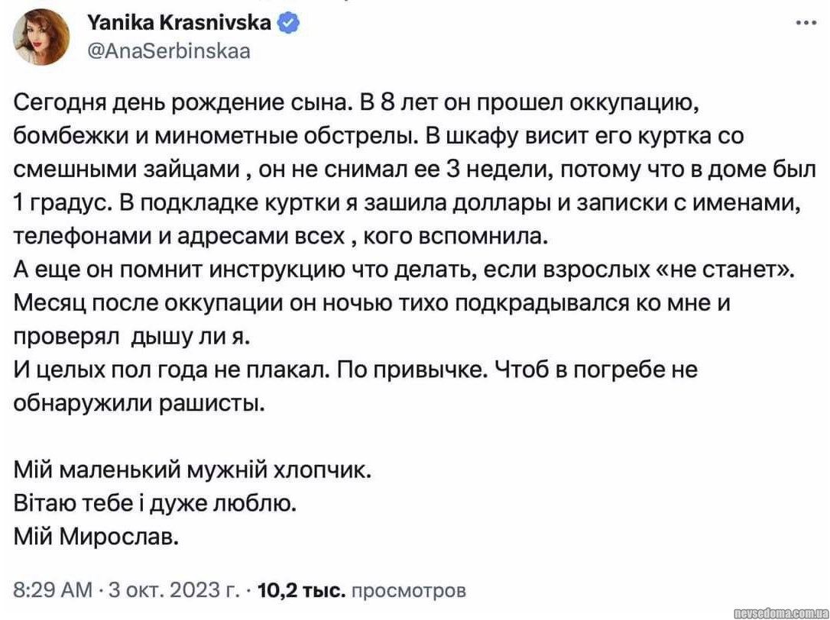This screenshot has height=620, width=830.
Task: Click the closing line "Мій Мирослав."
Action: click(96, 537)
